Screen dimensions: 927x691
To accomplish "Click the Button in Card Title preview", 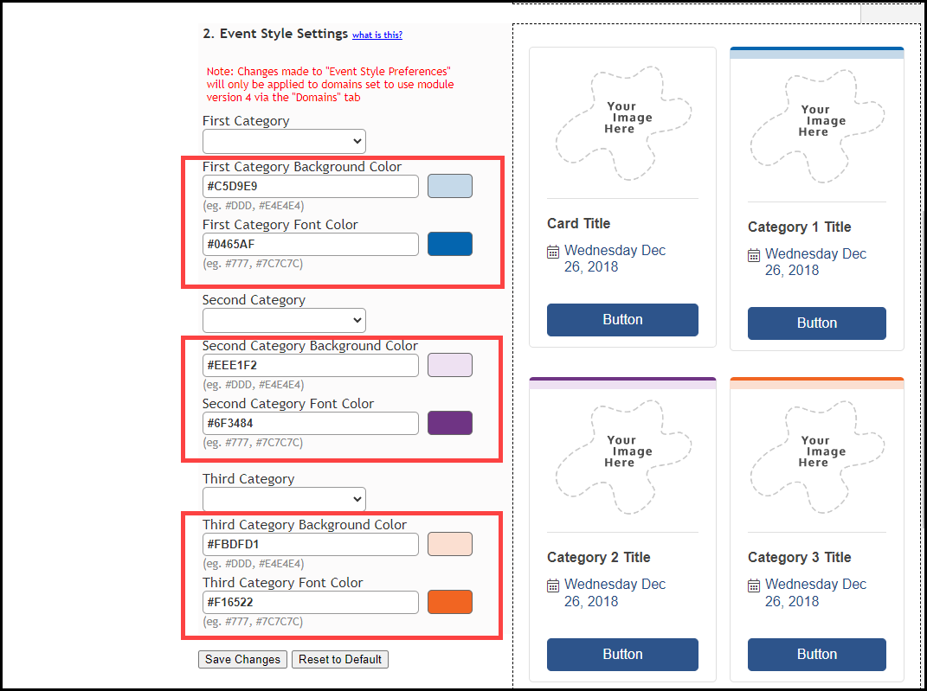I will pos(622,320).
